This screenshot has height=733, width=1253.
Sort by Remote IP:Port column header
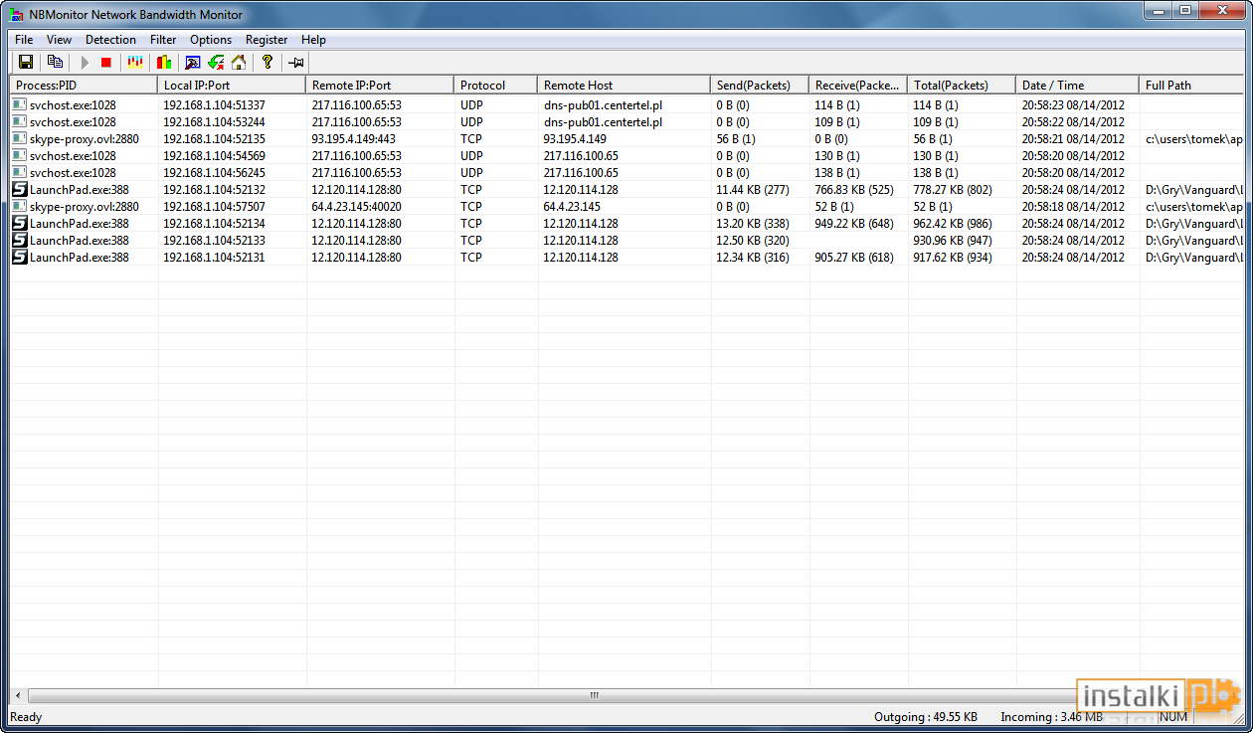click(380, 86)
